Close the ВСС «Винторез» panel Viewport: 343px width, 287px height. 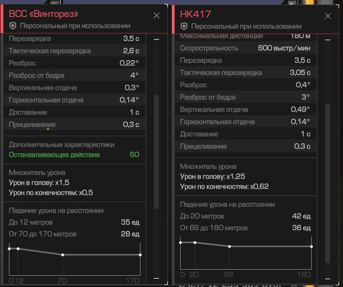point(156,15)
